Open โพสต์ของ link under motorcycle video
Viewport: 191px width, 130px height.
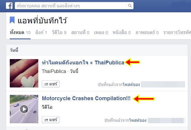click(138, 120)
